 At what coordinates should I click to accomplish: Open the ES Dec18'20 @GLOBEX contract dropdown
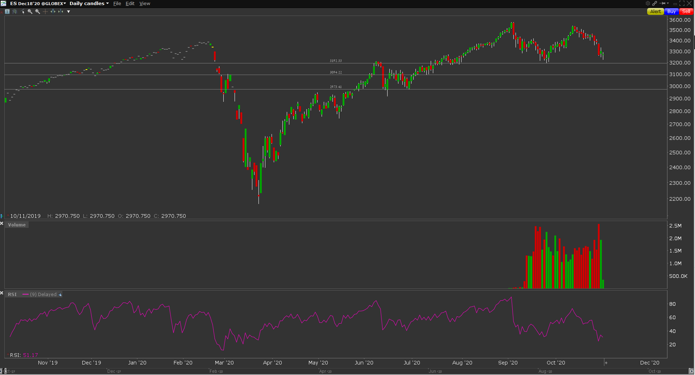pos(38,3)
